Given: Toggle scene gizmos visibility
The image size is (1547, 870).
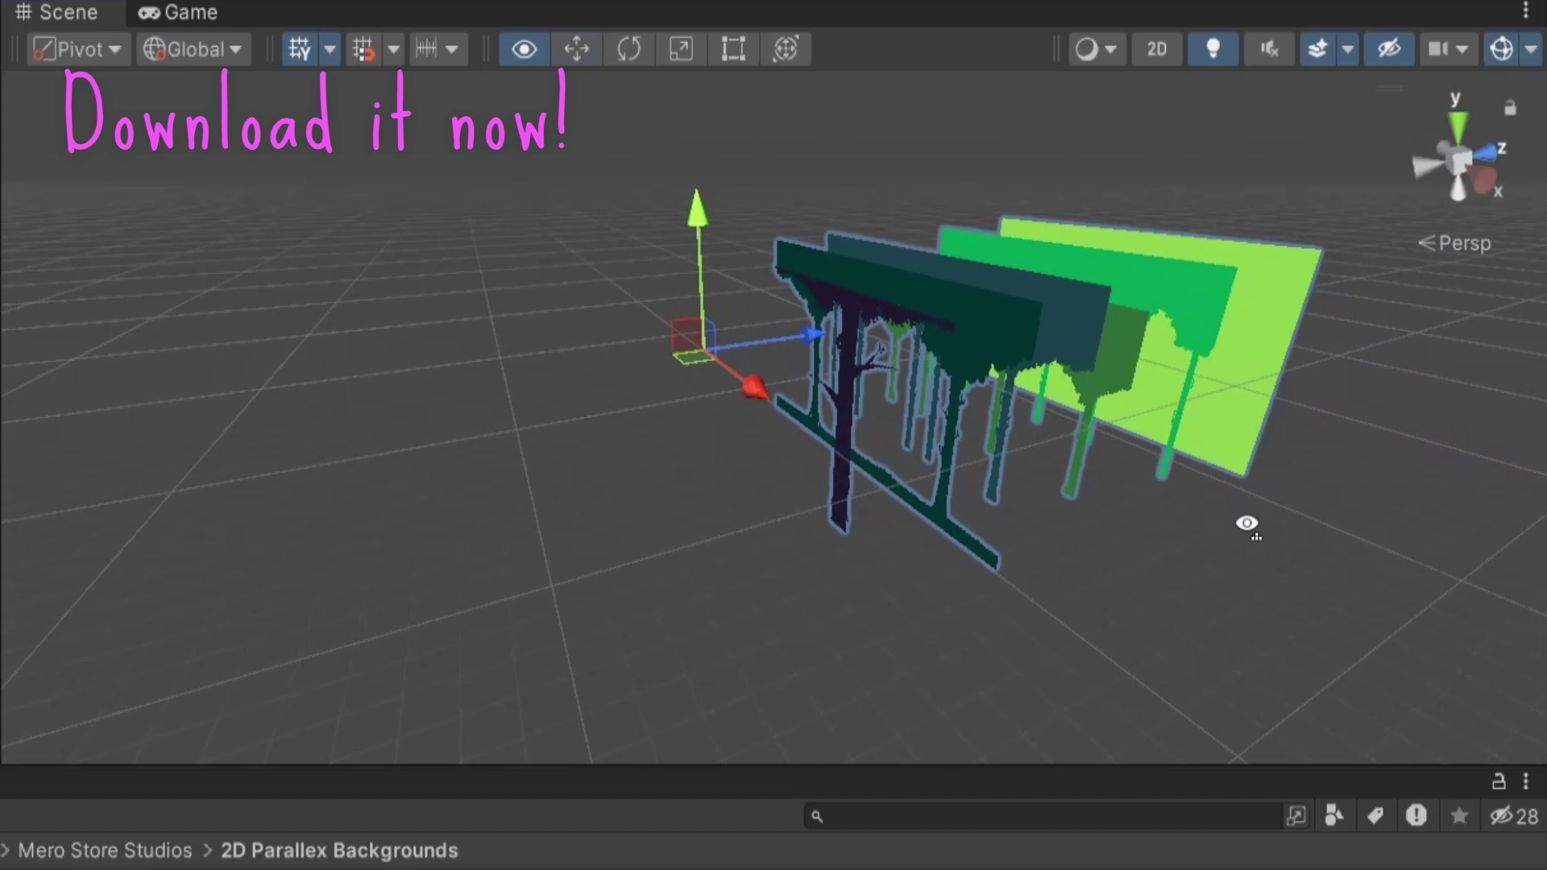Looking at the screenshot, I should pos(1502,49).
